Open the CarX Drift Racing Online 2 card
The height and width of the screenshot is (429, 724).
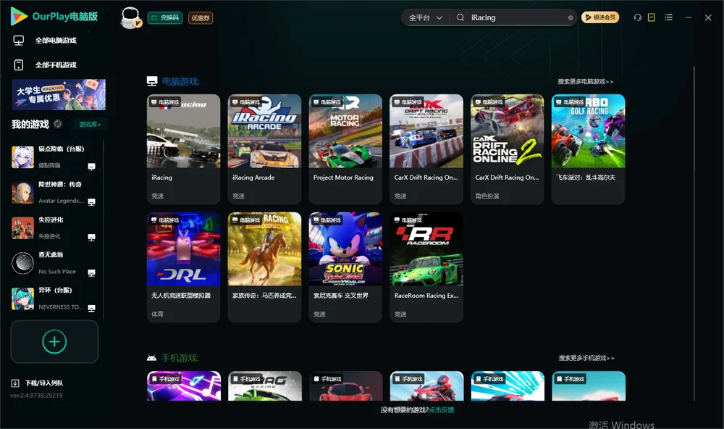507,149
